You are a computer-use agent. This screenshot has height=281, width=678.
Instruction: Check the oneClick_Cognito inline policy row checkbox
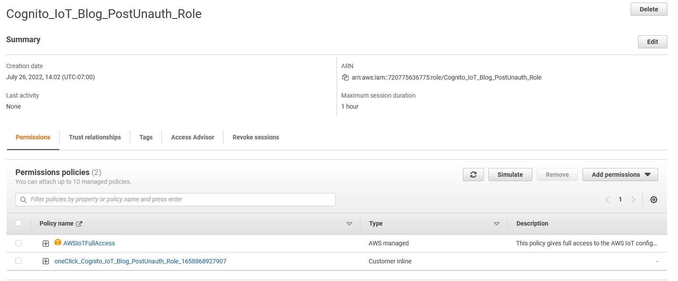point(18,261)
